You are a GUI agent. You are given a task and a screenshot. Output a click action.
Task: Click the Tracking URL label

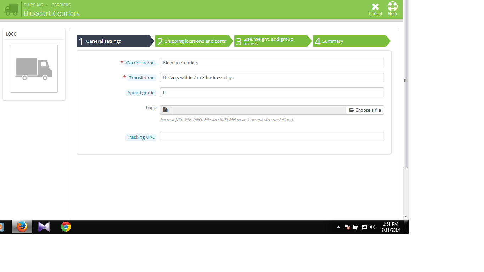[141, 137]
